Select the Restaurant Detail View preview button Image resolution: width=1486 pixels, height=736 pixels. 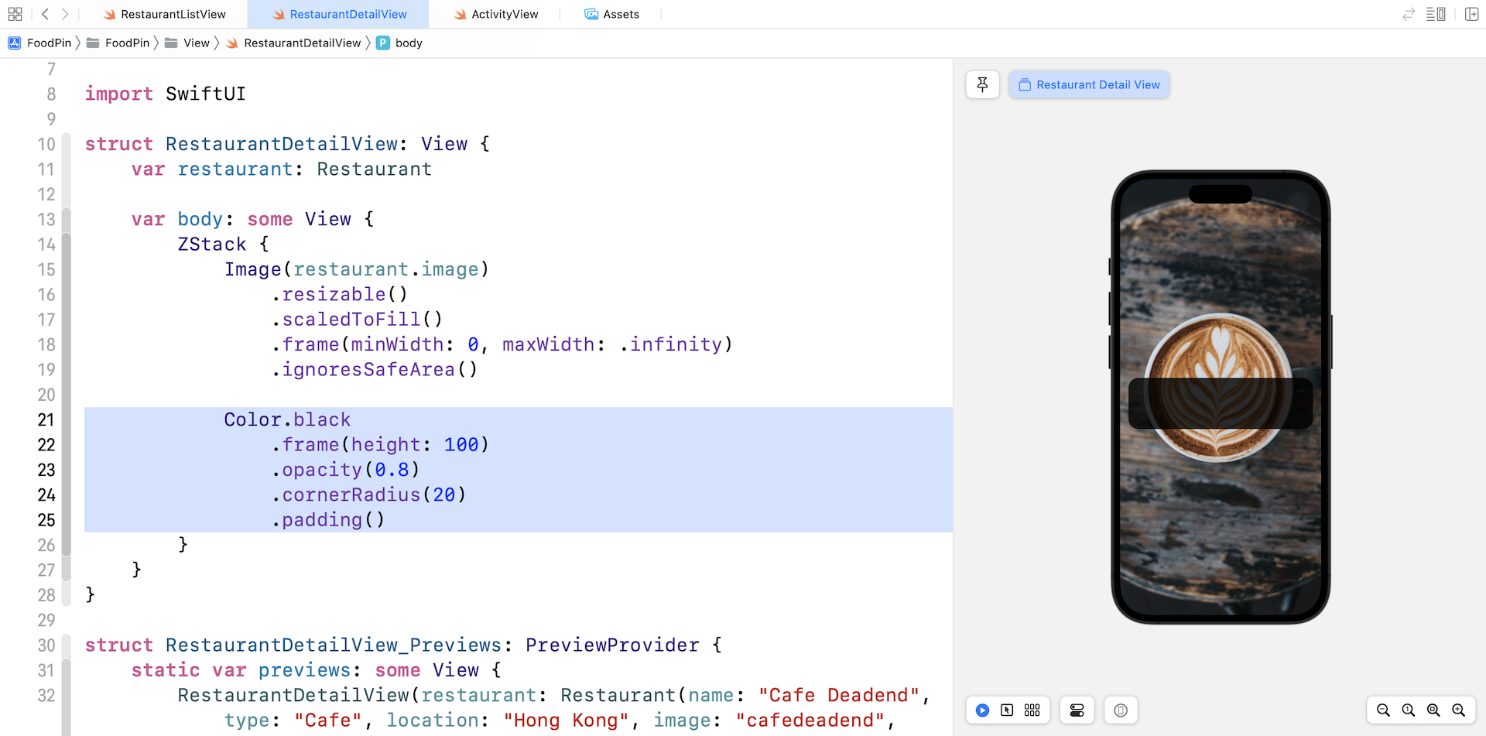click(1089, 84)
